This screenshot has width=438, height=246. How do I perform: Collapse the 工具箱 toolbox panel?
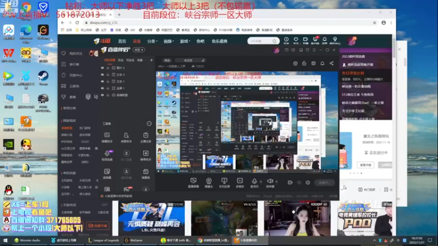(x=149, y=124)
